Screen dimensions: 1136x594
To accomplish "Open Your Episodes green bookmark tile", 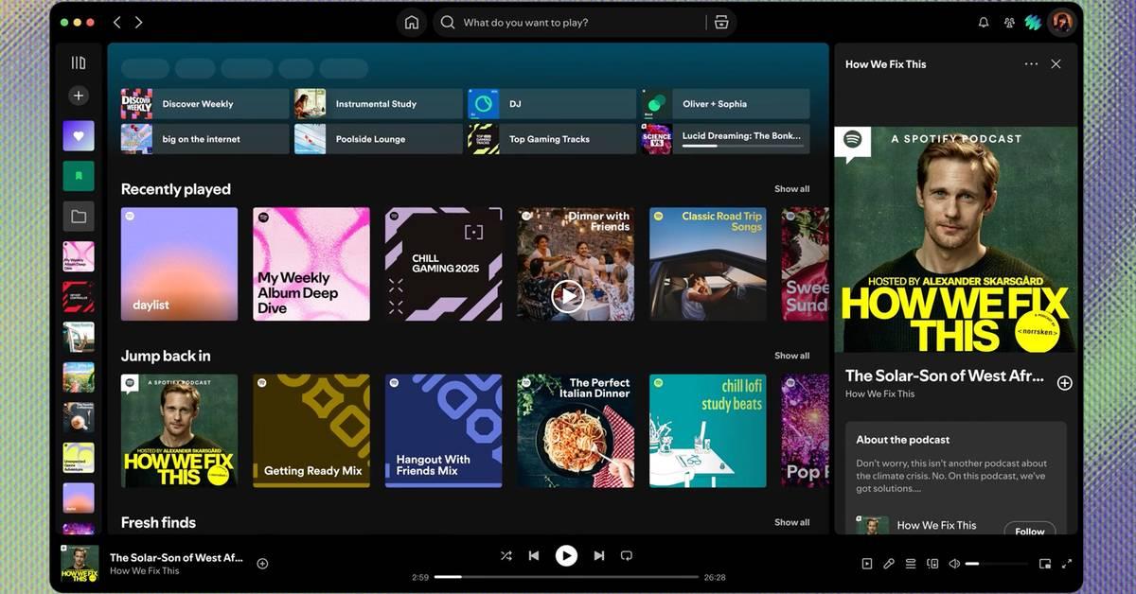I will point(79,176).
